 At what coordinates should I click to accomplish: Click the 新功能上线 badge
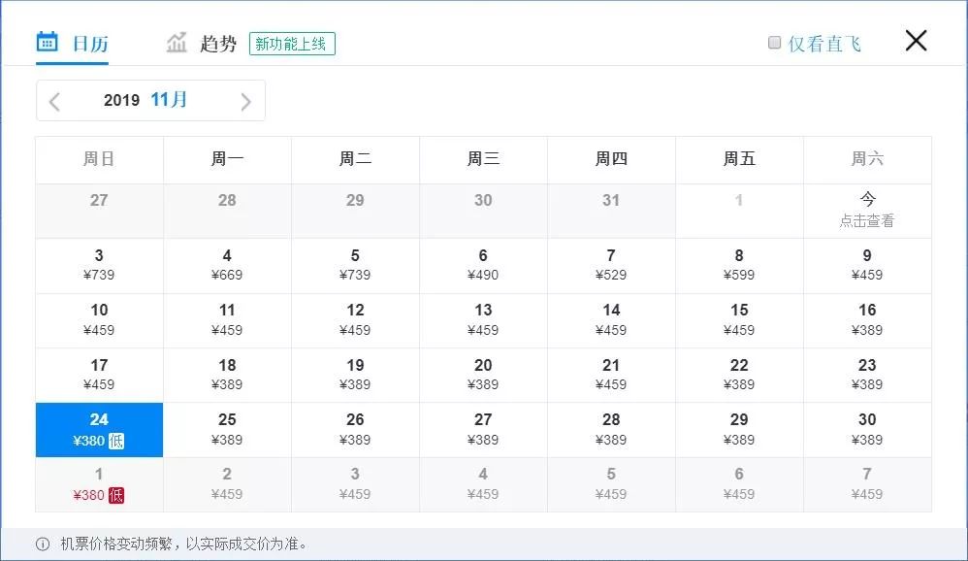(292, 44)
